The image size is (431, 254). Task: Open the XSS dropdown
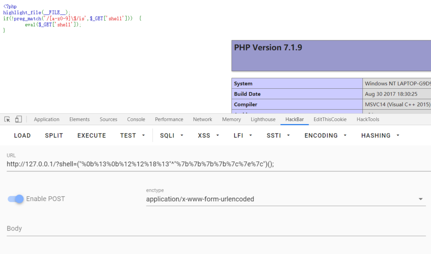pyautogui.click(x=208, y=136)
